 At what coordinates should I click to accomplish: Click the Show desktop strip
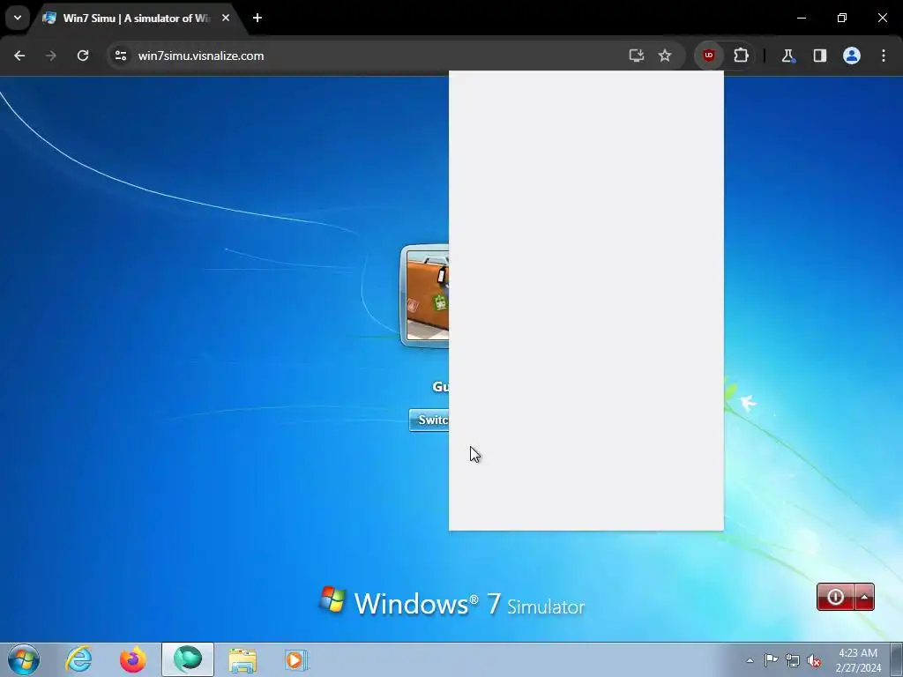(x=897, y=659)
